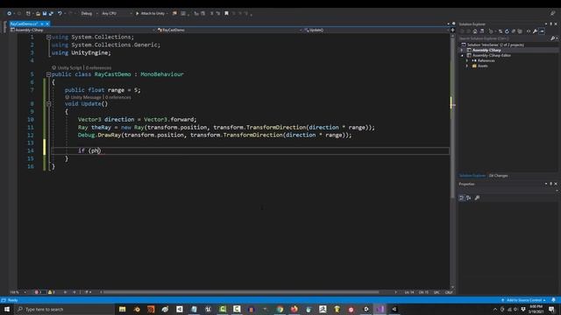Click the '0 references' link above Update

(118, 97)
